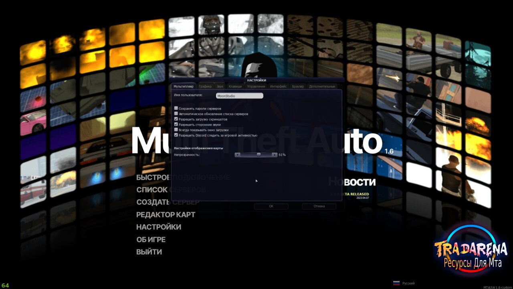
Task: Click НАСТРОЙКИ in main menu
Action: click(159, 227)
